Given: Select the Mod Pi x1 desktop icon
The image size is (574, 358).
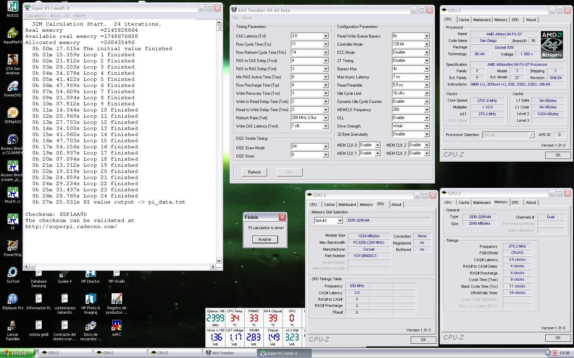Looking at the screenshot, I should click(13, 195).
